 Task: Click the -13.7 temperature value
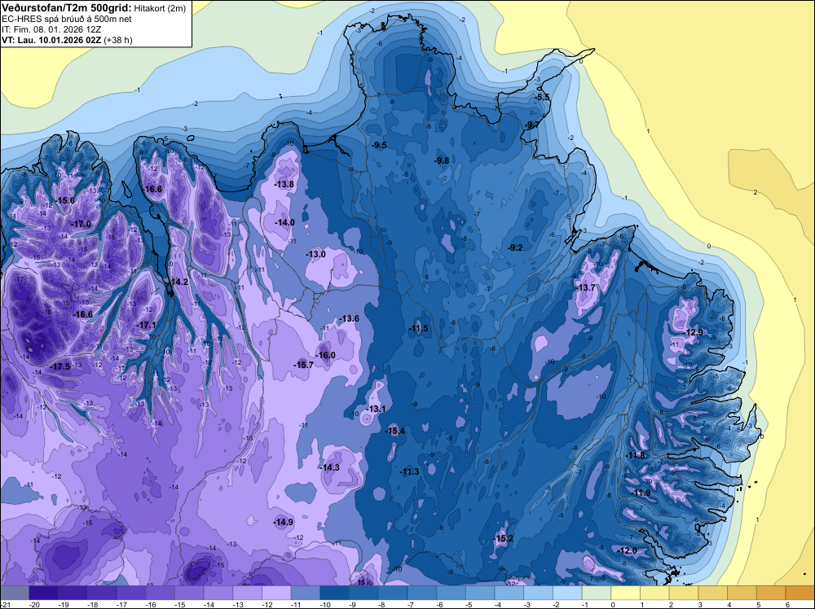point(586,287)
